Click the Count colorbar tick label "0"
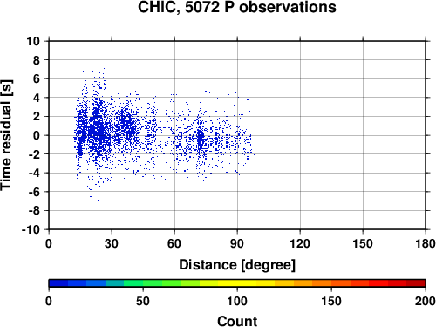 49,301
